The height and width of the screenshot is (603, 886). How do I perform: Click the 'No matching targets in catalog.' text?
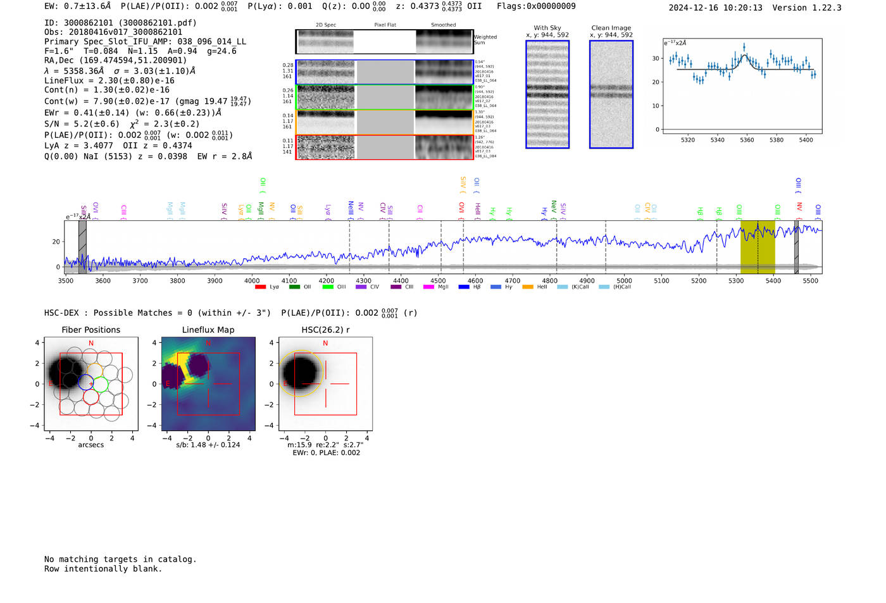point(120,559)
